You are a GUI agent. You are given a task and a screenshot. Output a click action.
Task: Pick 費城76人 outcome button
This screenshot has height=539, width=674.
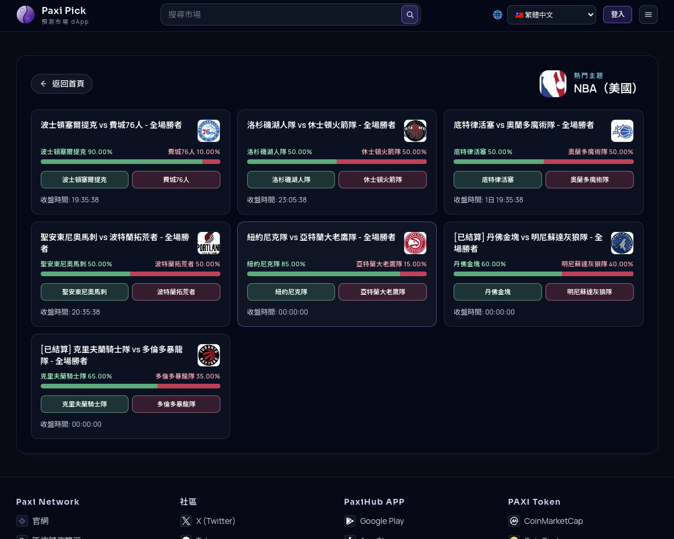click(176, 180)
